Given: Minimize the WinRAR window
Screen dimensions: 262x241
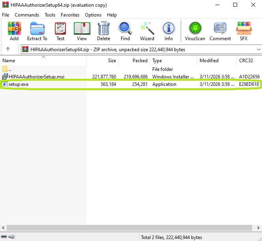Looking at the screenshot, I should click(x=217, y=5).
